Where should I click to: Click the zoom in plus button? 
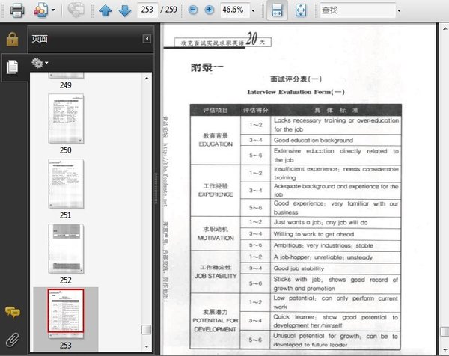click(209, 10)
